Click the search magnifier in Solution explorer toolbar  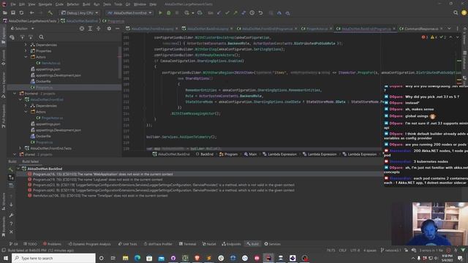41,37
